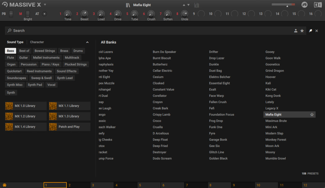Click the empty macro knob 9
Screen dimensions: 325x188
(201, 14)
